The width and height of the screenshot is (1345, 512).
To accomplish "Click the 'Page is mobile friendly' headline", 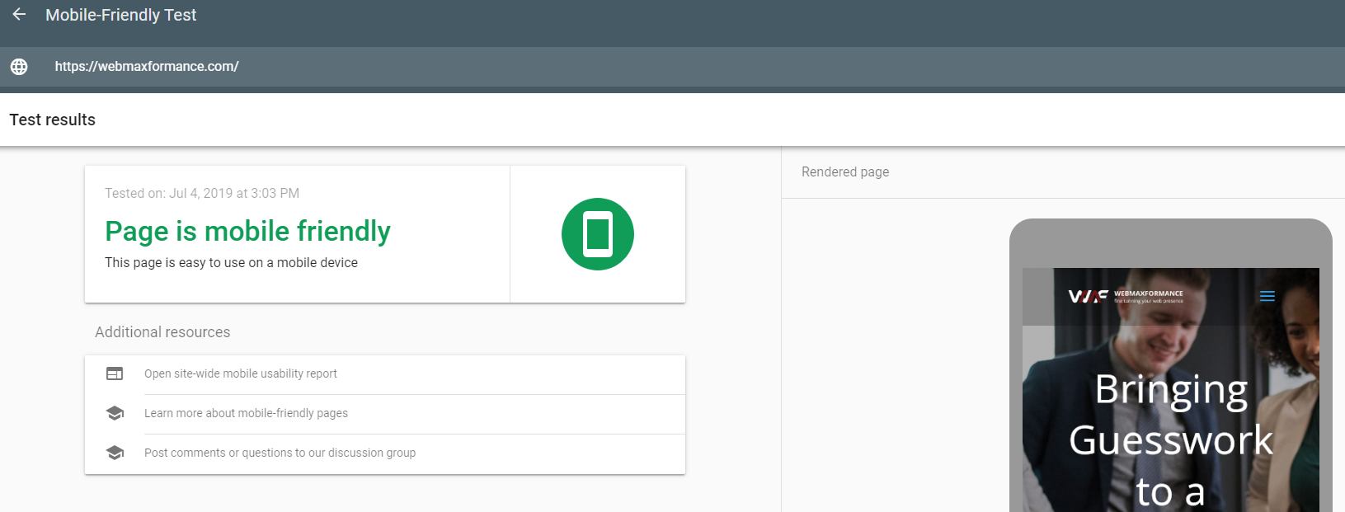I will [x=247, y=232].
